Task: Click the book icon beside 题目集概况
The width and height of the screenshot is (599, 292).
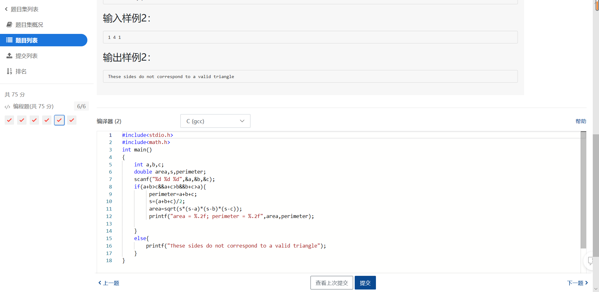Action: coord(9,25)
